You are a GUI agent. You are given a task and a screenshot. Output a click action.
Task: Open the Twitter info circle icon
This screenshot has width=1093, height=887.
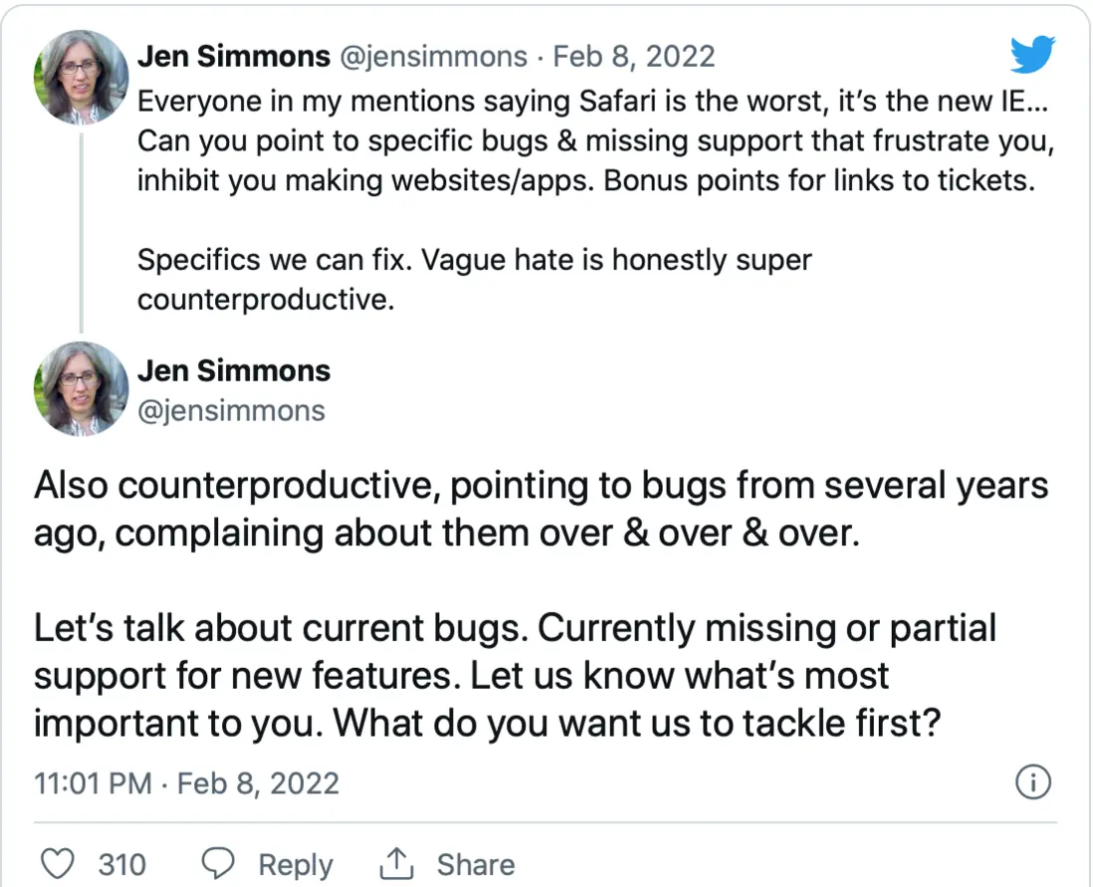pos(1032,782)
